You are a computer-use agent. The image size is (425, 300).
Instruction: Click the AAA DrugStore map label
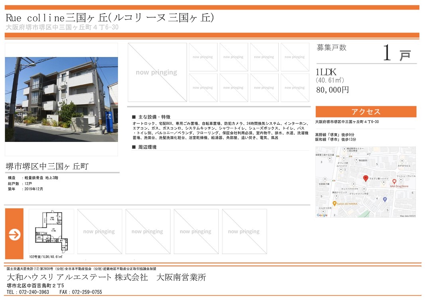[399, 186]
